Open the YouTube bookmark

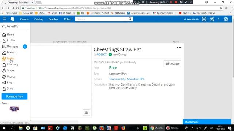[185, 13]
